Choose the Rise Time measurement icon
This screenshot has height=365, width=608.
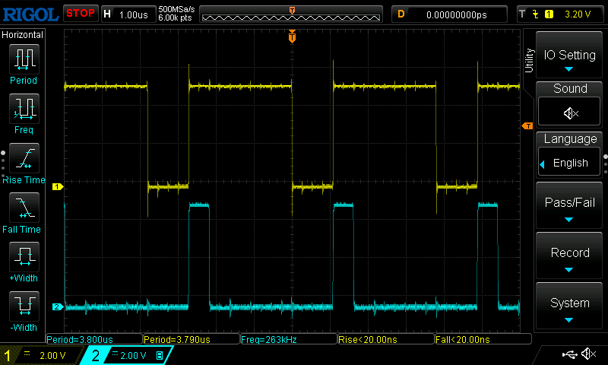click(24, 158)
